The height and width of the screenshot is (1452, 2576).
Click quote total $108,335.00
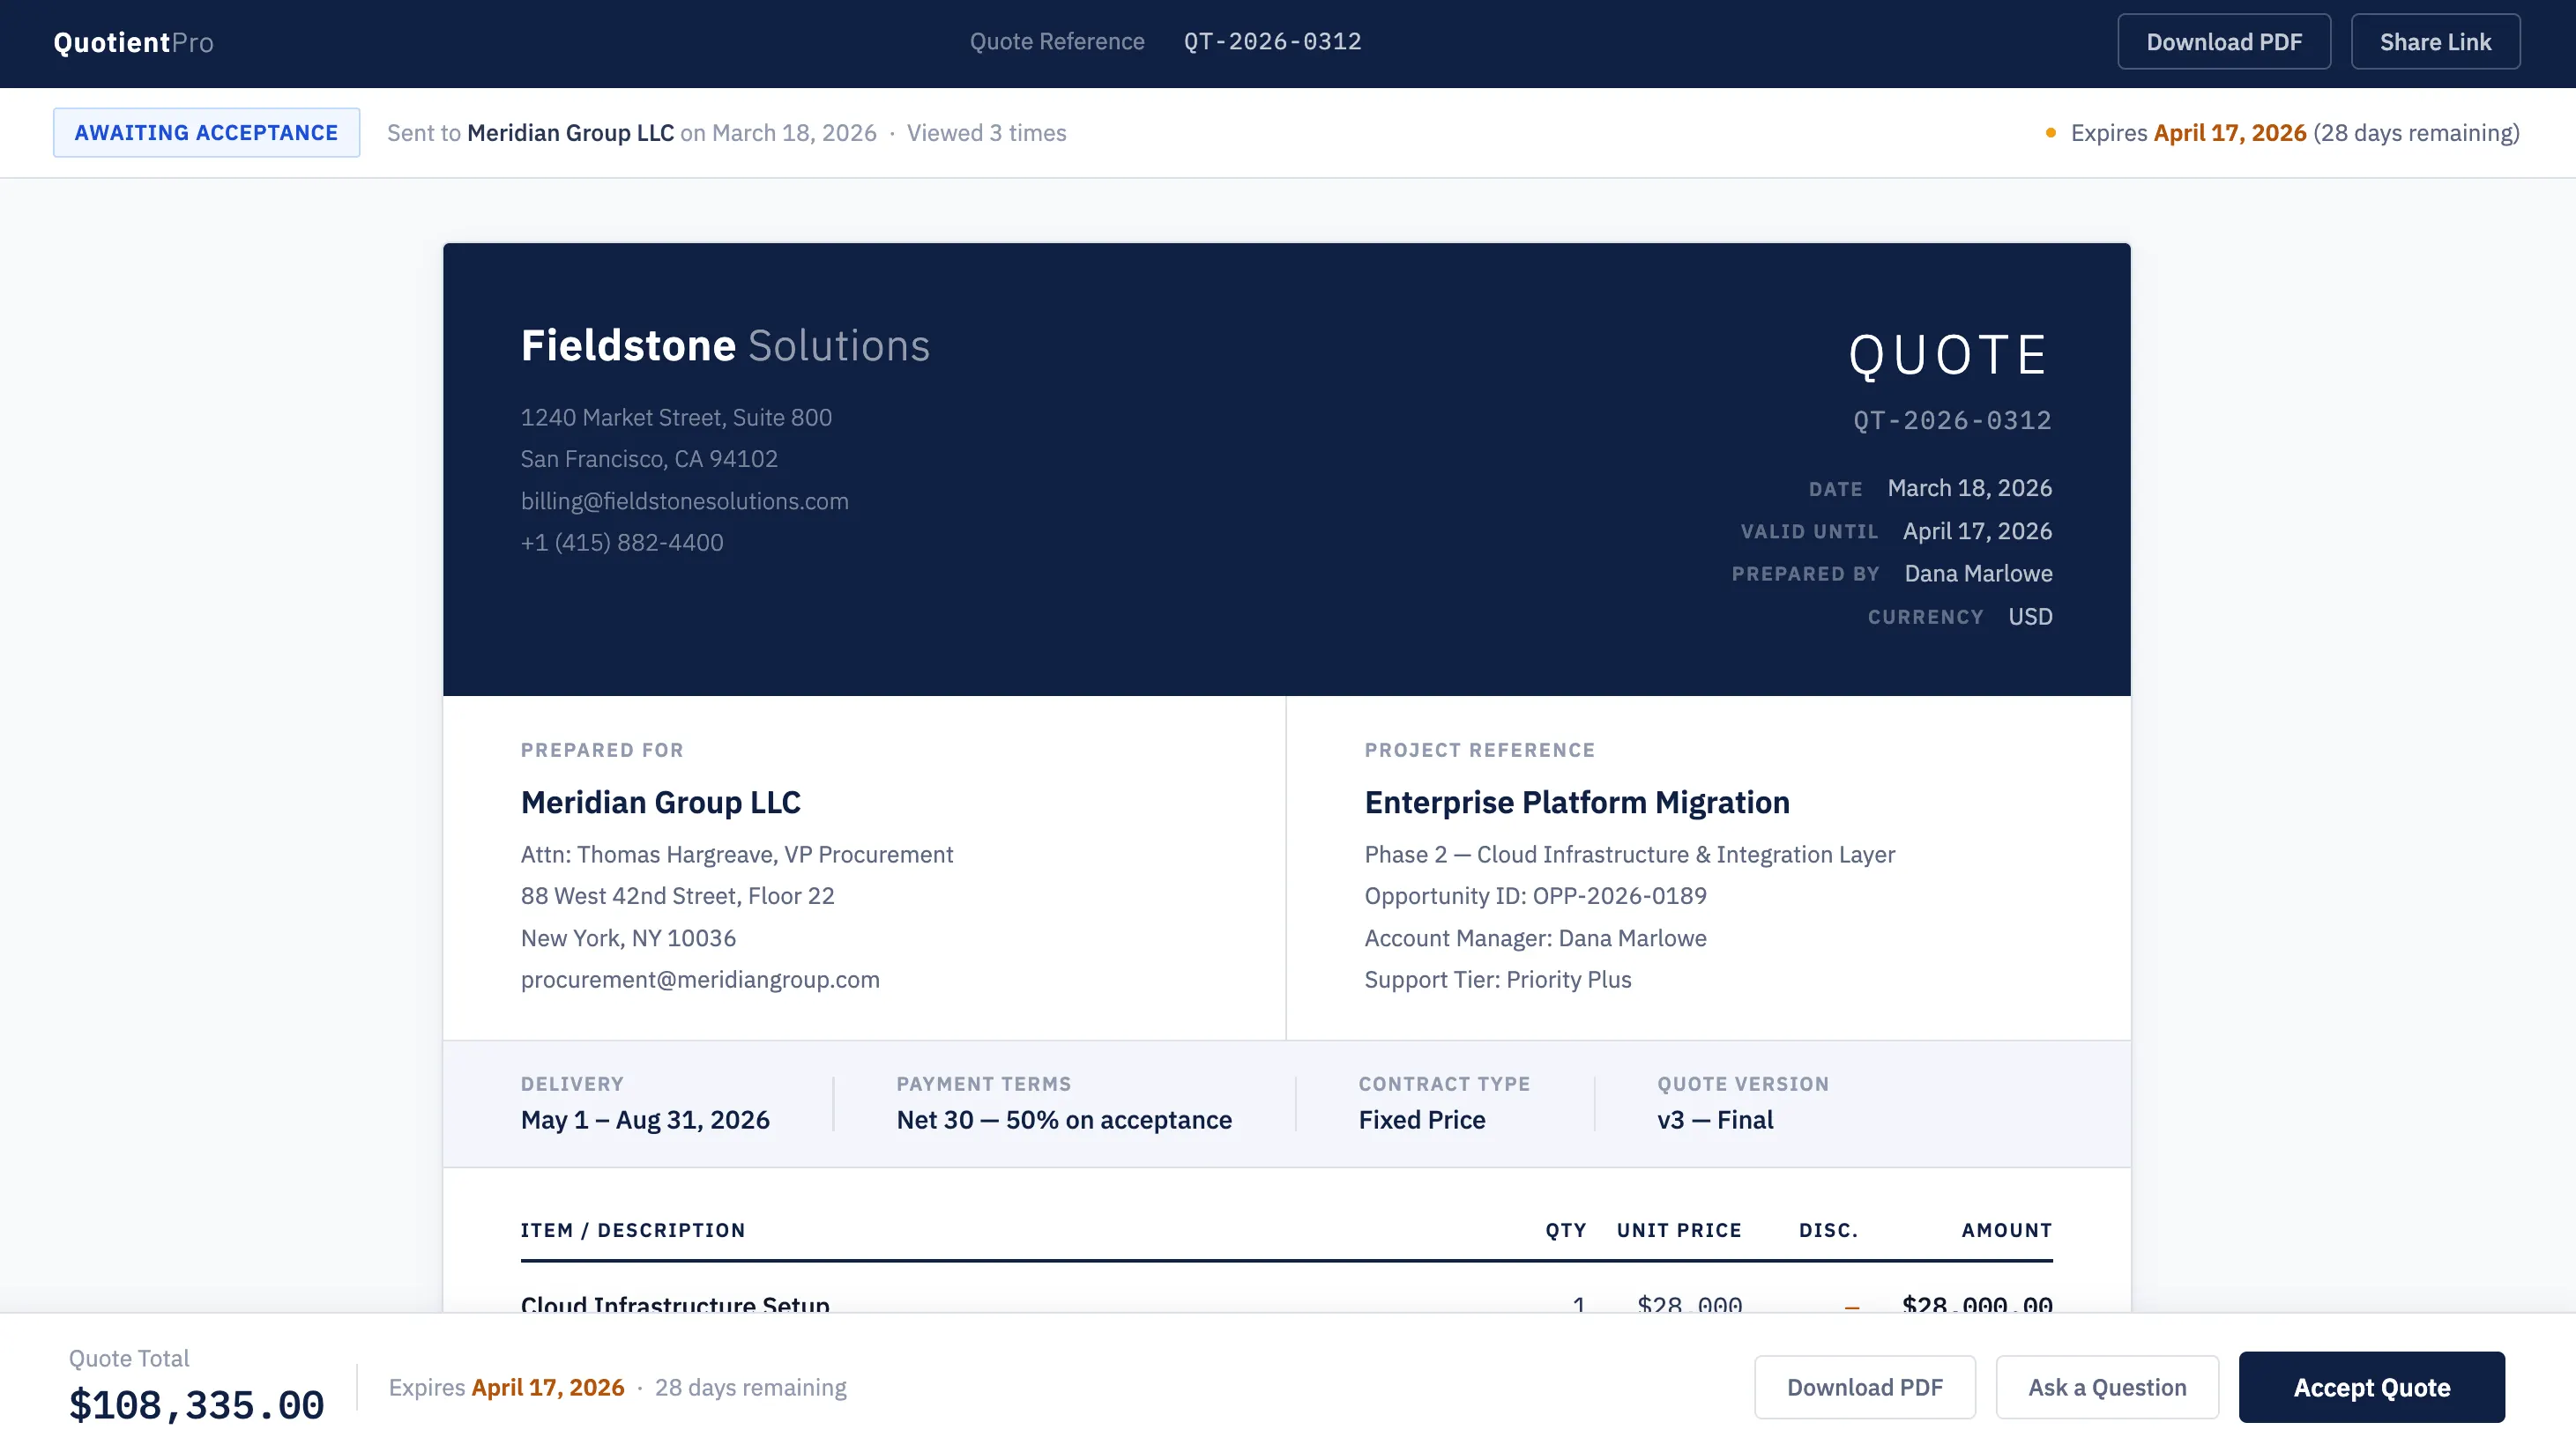pos(196,1406)
